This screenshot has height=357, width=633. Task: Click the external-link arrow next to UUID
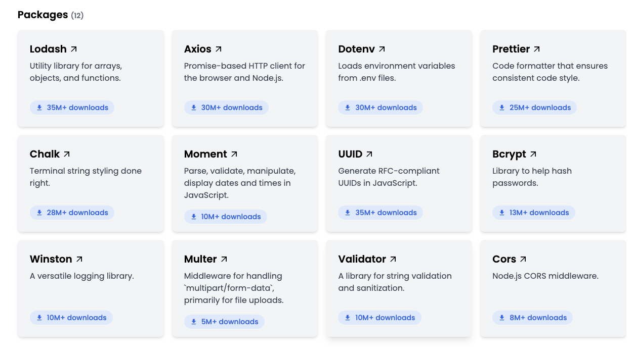pyautogui.click(x=369, y=154)
